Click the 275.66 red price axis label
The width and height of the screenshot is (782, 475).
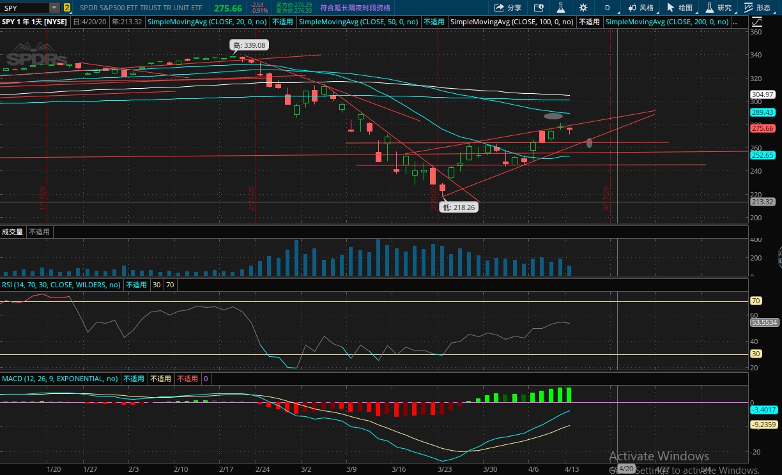[763, 128]
